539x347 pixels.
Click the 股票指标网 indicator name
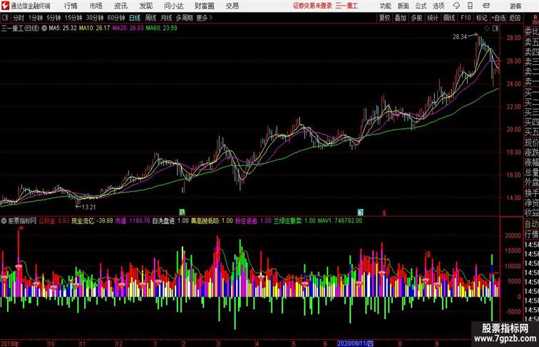[22, 221]
